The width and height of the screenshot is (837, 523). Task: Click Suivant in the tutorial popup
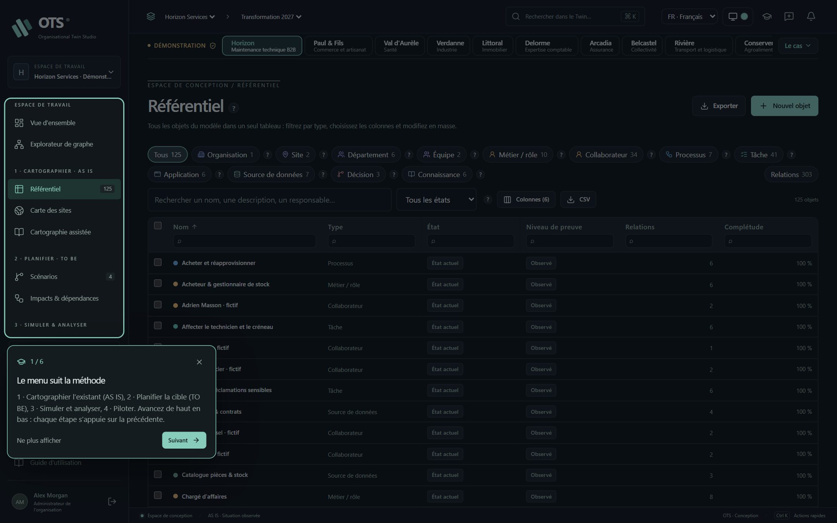click(x=184, y=440)
